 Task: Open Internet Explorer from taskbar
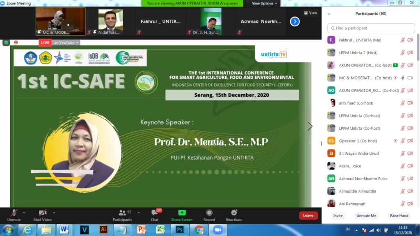(27, 230)
